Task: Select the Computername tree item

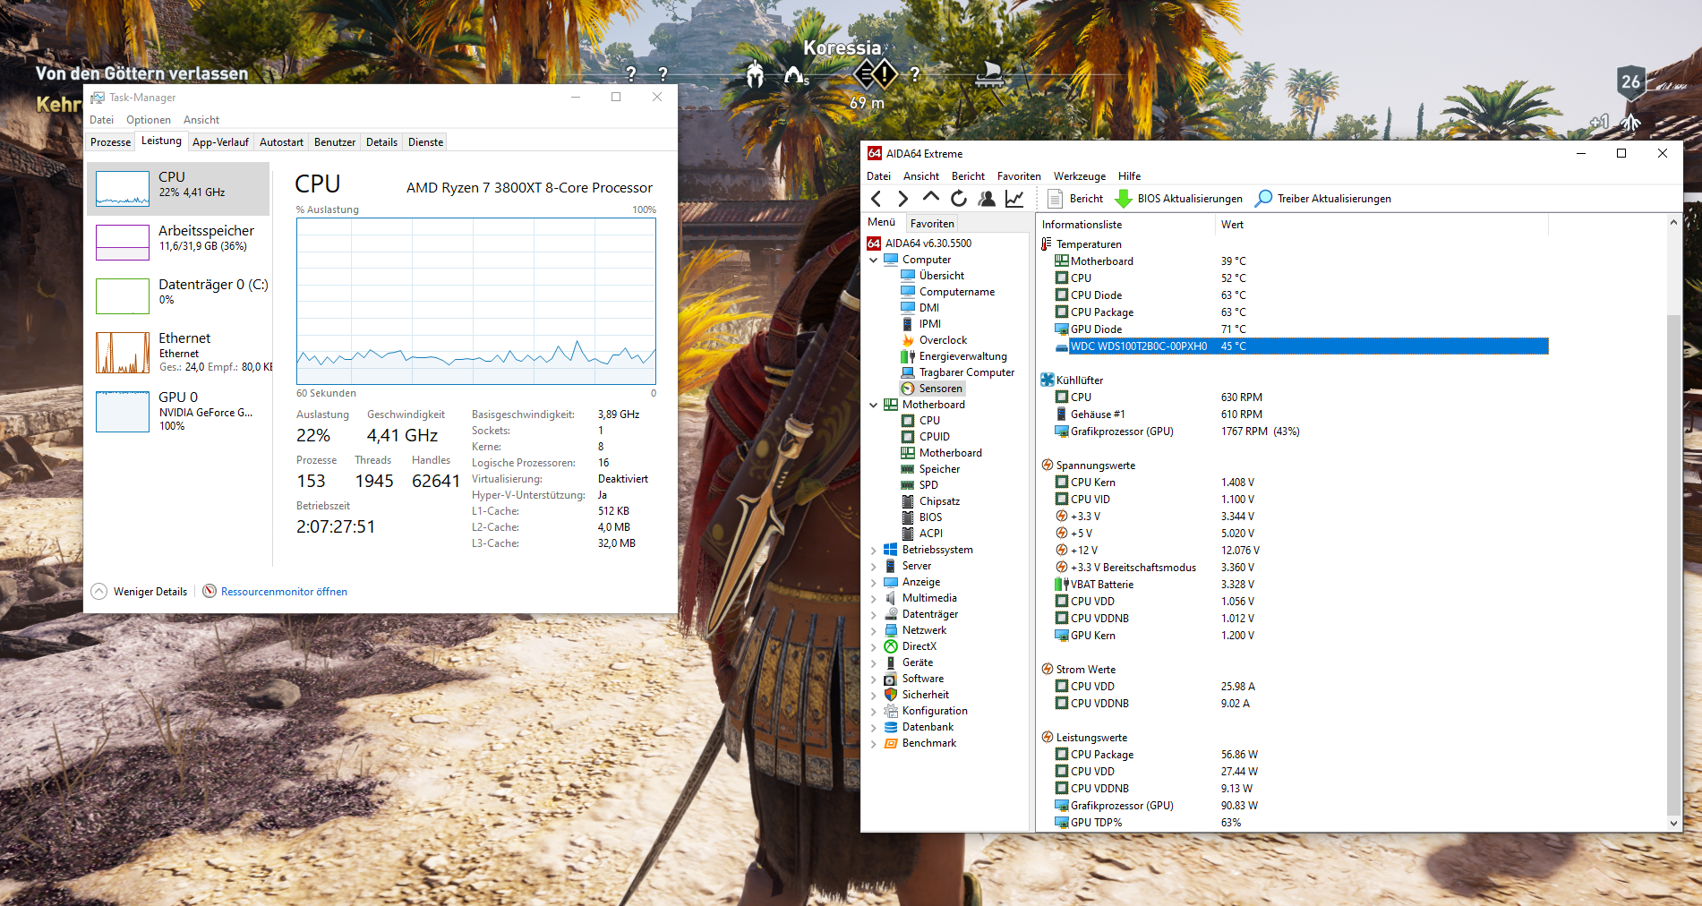Action: point(947,292)
